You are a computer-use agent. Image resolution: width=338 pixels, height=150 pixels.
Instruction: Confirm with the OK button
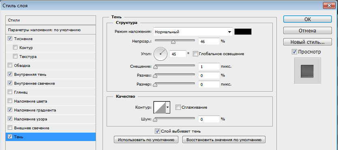[308, 19]
